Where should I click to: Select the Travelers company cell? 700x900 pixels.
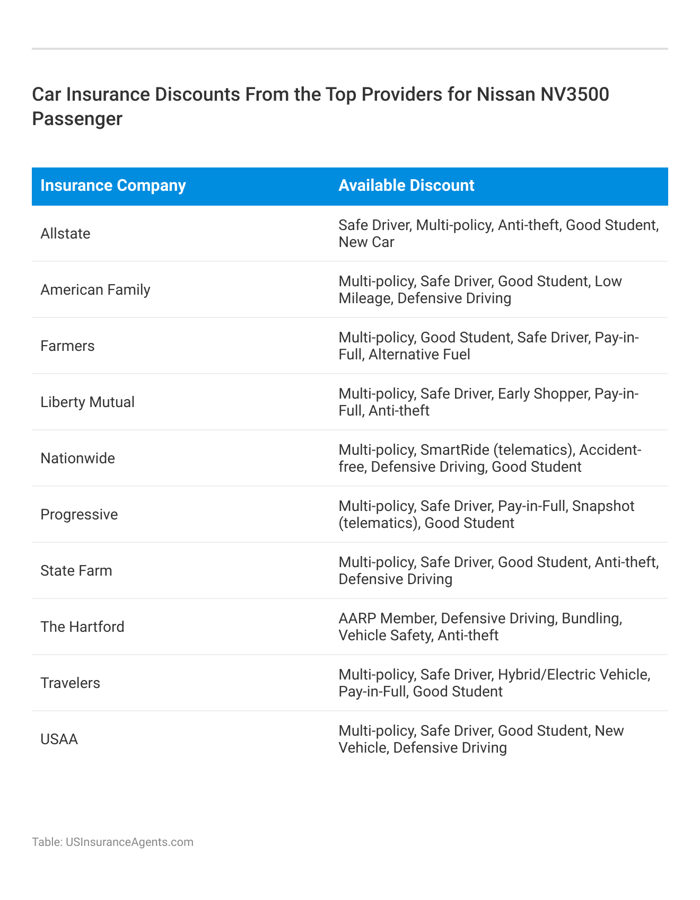point(70,683)
